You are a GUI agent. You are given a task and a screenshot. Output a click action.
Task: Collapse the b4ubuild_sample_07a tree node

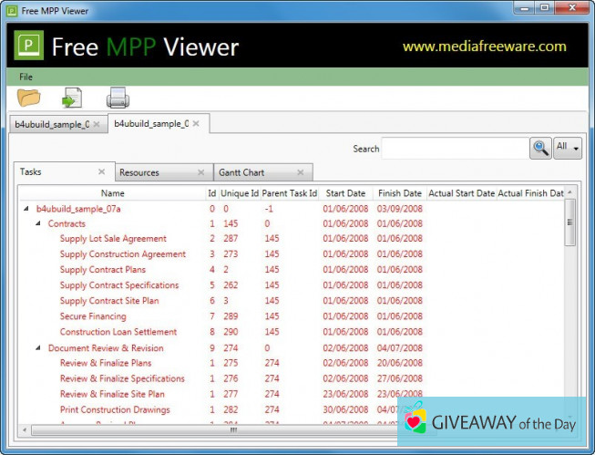[26, 209]
